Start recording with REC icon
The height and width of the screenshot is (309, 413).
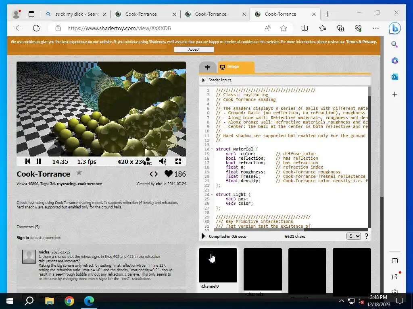click(x=148, y=161)
